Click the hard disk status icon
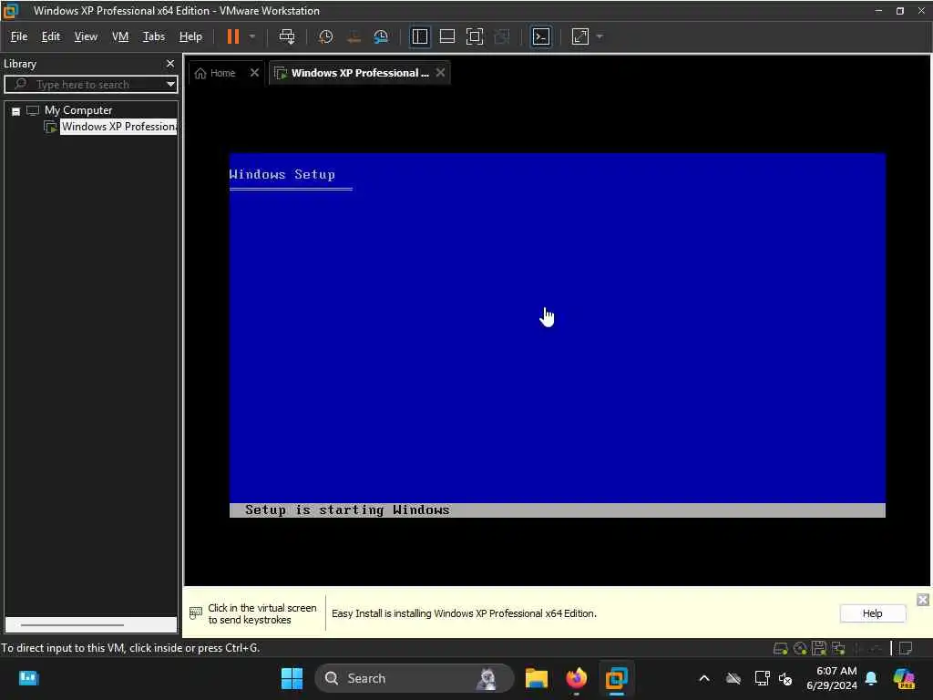Image resolution: width=933 pixels, height=700 pixels. tap(780, 649)
